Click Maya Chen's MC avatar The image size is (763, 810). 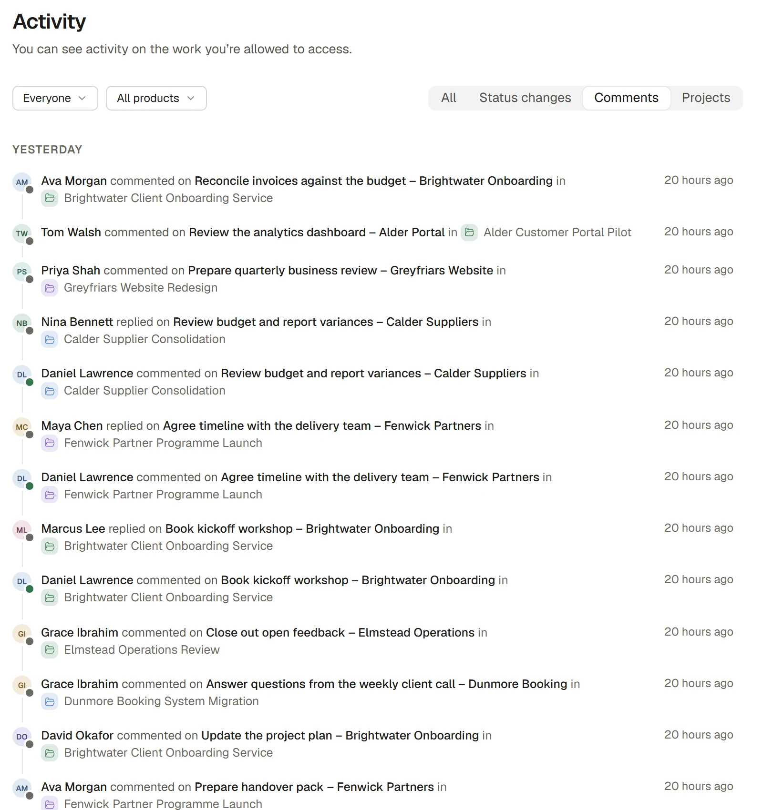[22, 427]
